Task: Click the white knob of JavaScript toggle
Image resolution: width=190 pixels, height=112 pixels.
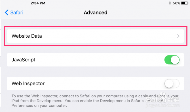Action: (175, 60)
